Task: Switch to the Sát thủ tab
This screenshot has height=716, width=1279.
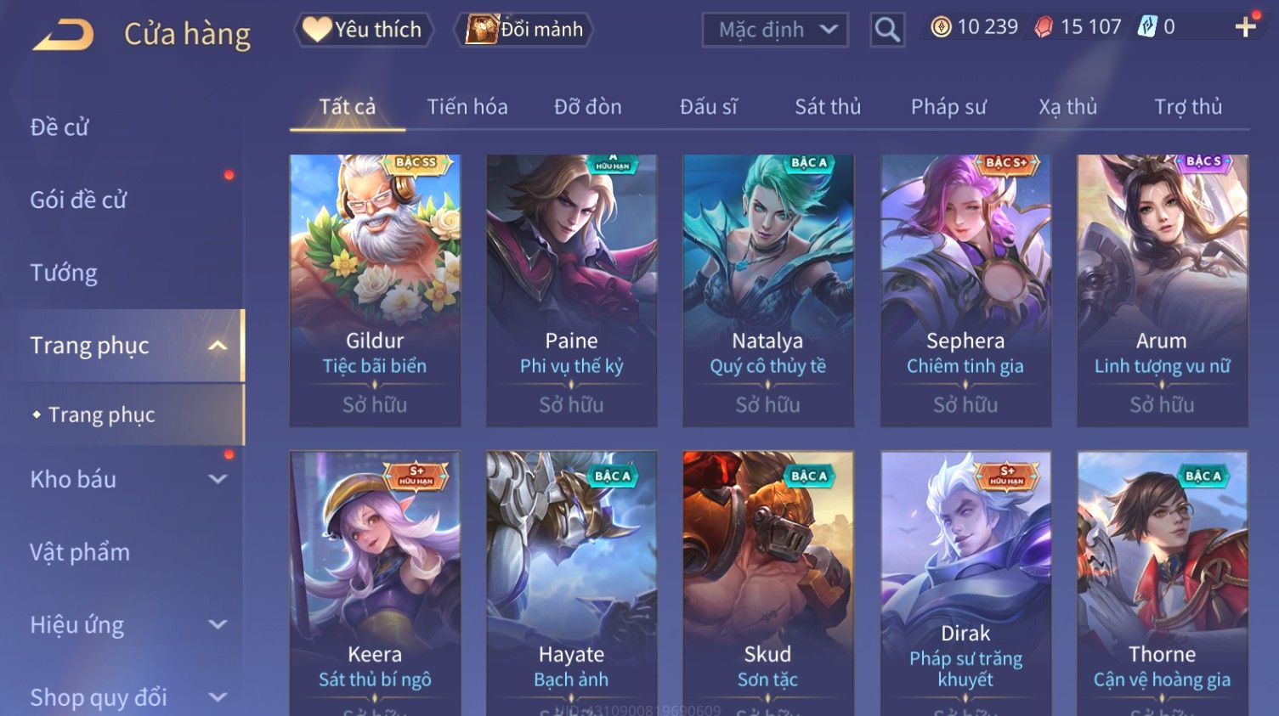Action: click(x=828, y=107)
